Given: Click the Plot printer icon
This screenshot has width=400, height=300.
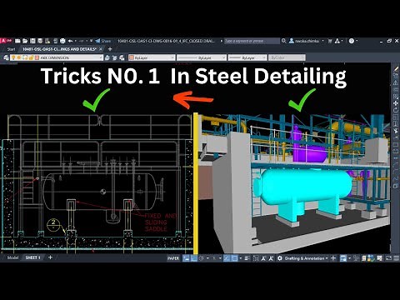Looking at the screenshot, I should point(62,41).
